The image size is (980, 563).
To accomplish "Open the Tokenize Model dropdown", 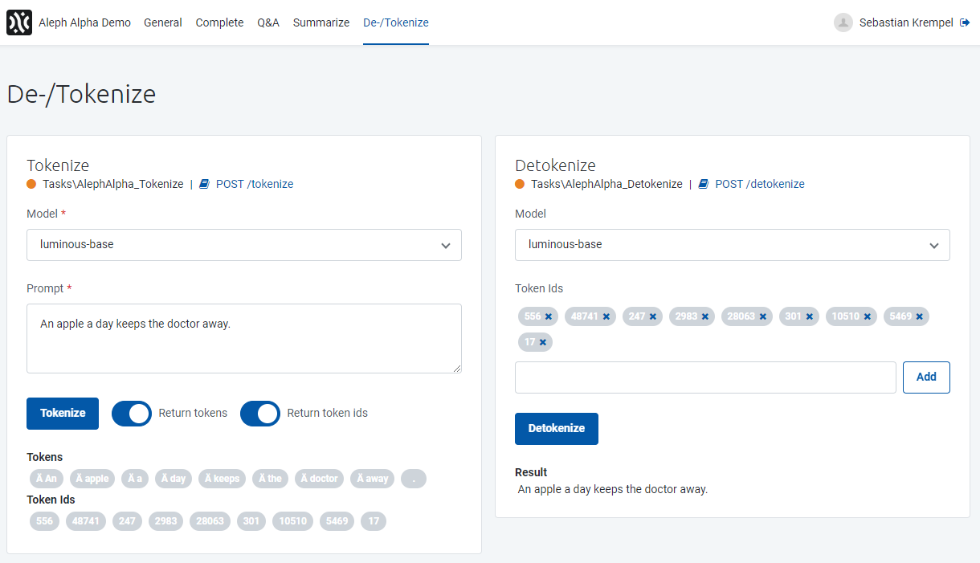I will (244, 245).
